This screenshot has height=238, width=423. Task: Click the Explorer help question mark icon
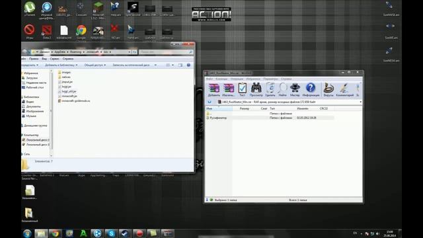tap(188, 65)
